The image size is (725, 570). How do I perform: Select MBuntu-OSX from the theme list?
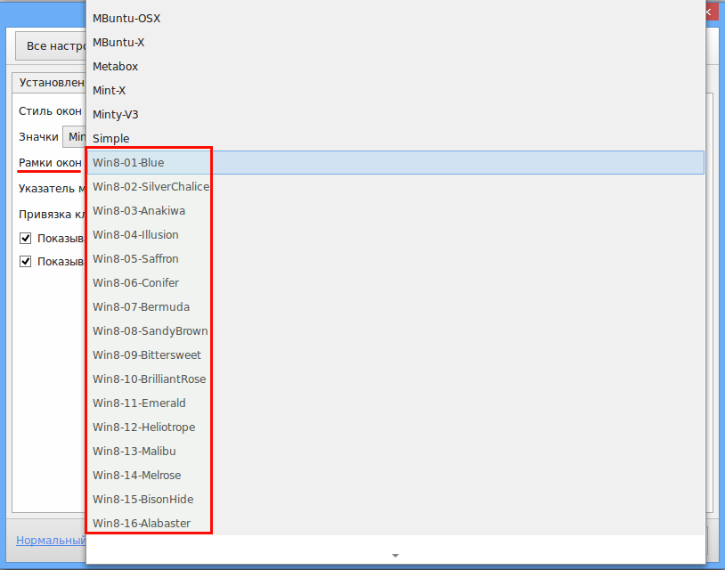(x=395, y=19)
